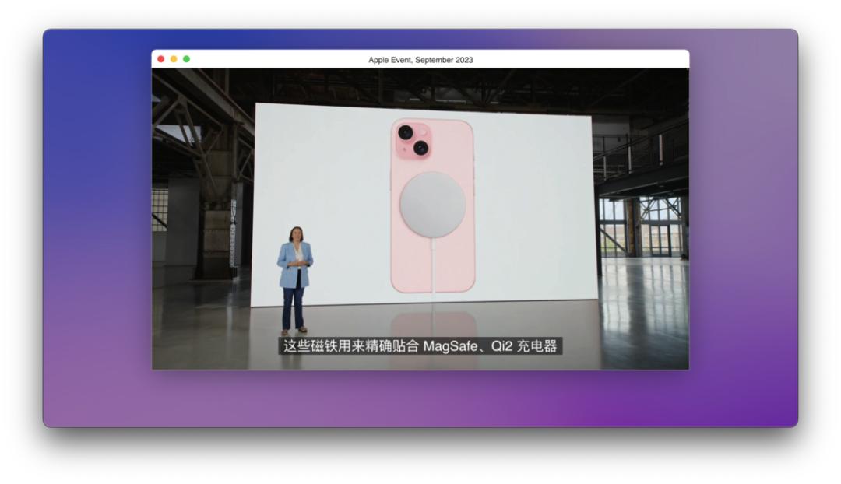
Task: Click the presenter in the blue blazer
Action: [294, 280]
